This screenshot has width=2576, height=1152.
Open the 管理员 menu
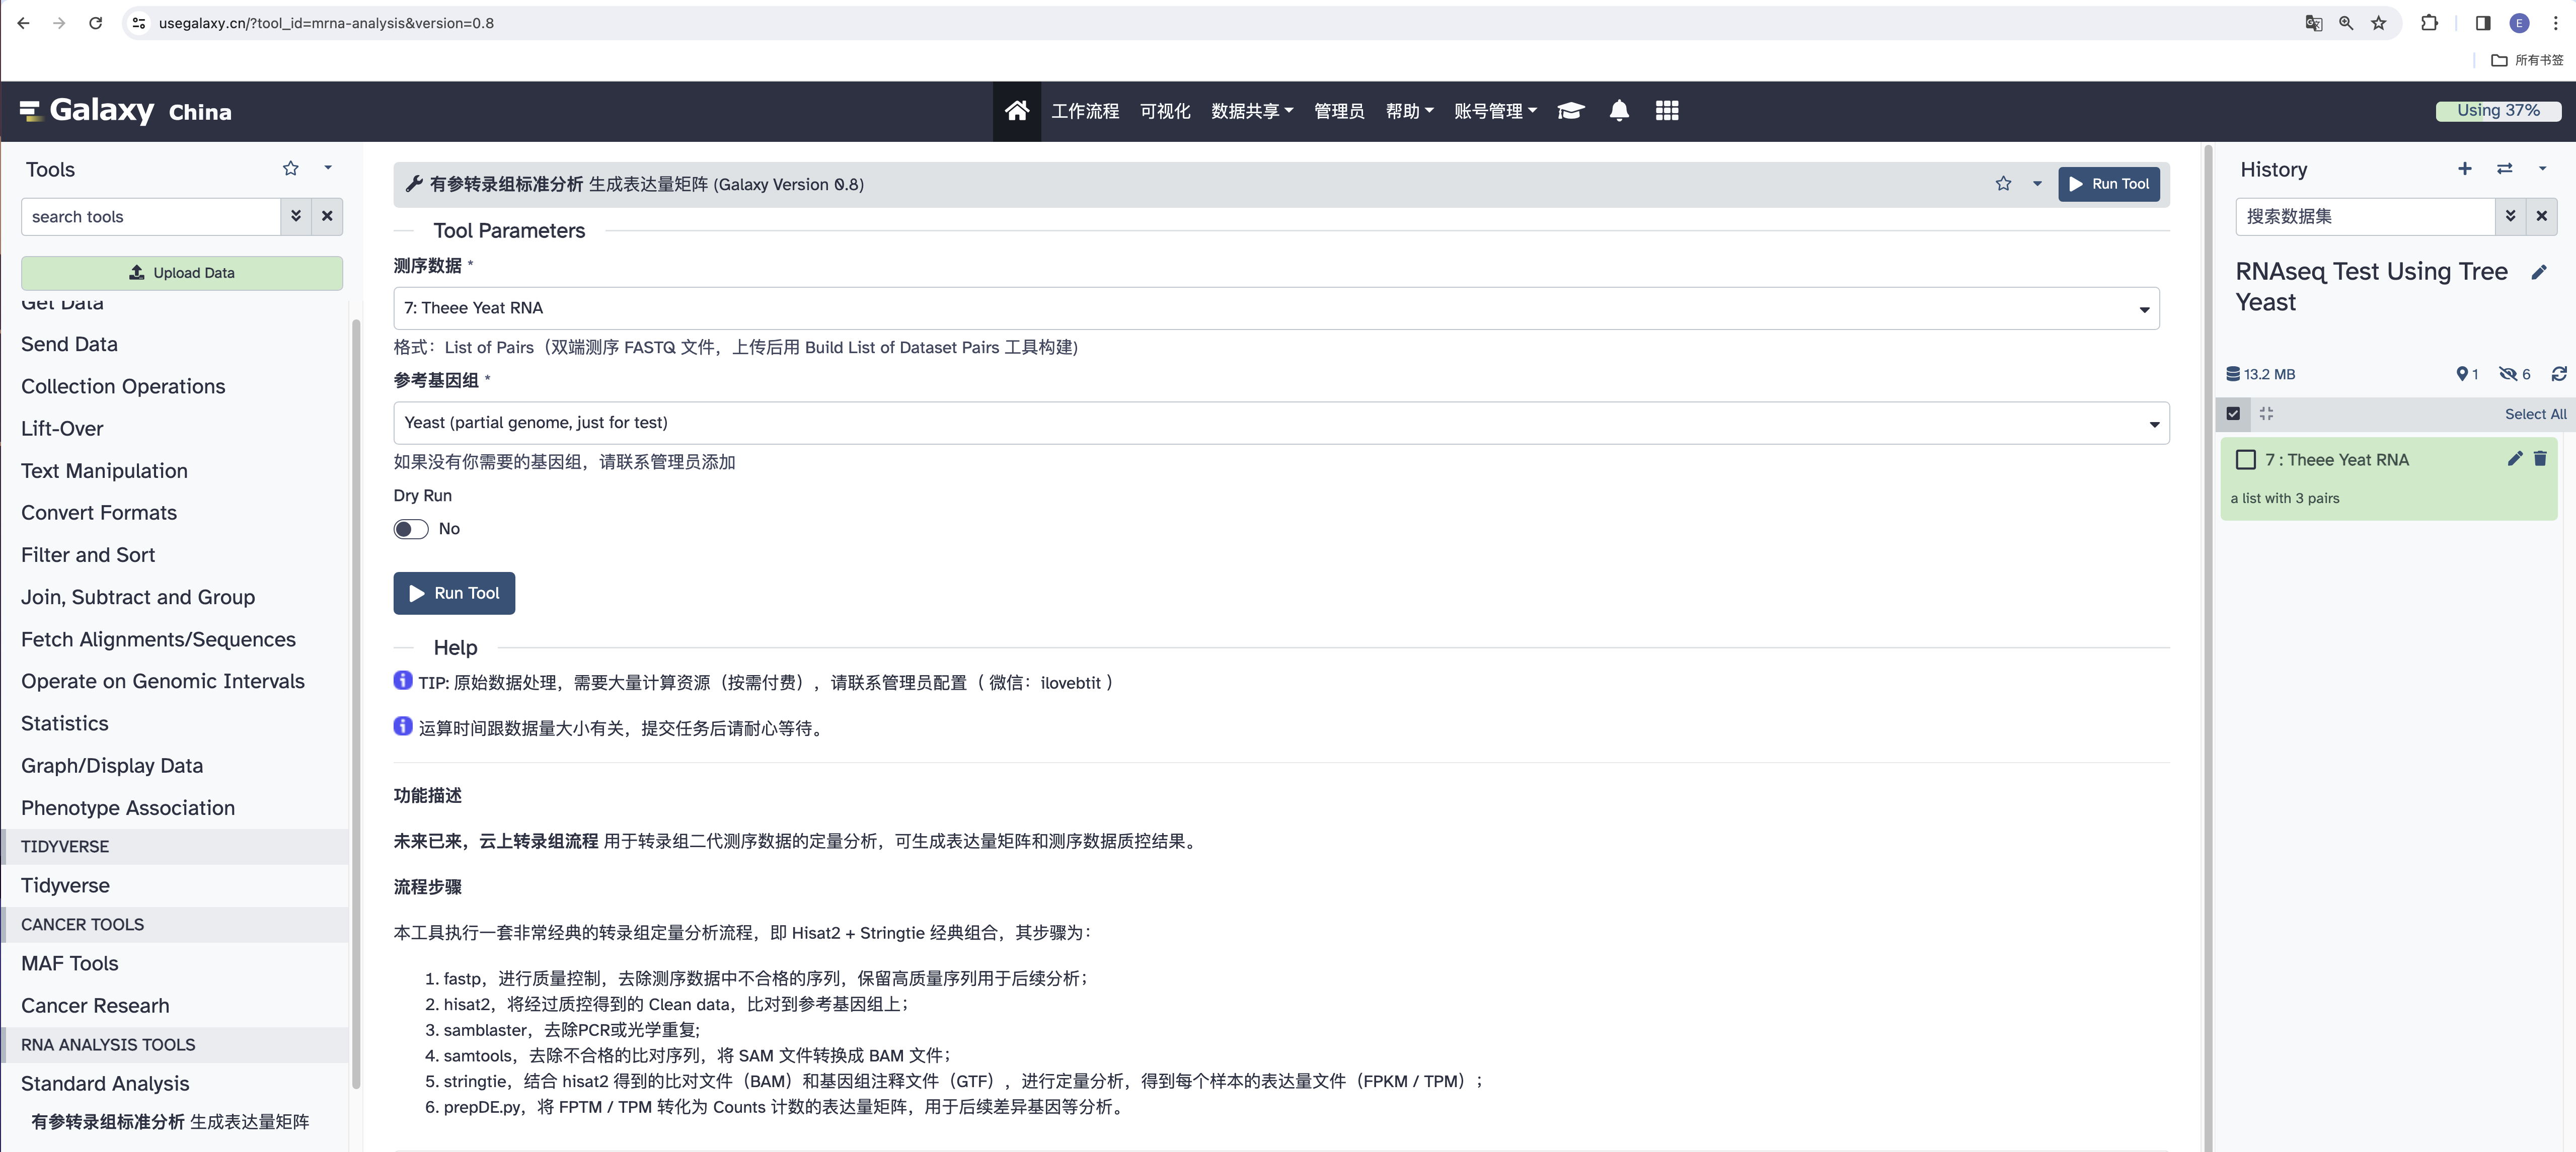(x=1339, y=111)
